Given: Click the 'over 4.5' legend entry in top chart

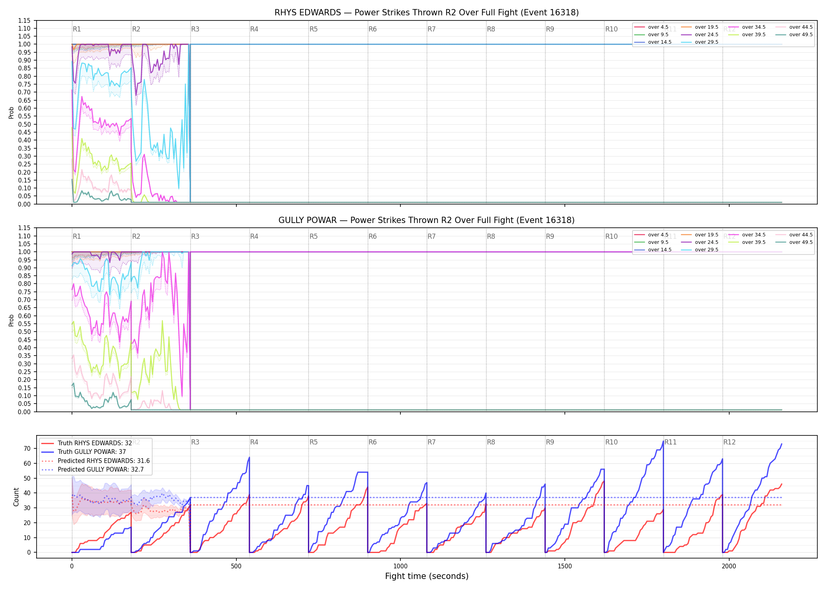Looking at the screenshot, I should click(651, 27).
